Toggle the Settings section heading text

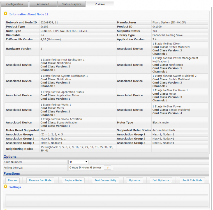point(15,187)
